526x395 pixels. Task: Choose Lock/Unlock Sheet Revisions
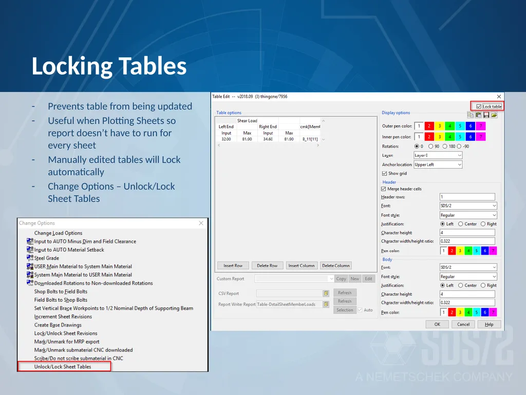click(x=66, y=333)
